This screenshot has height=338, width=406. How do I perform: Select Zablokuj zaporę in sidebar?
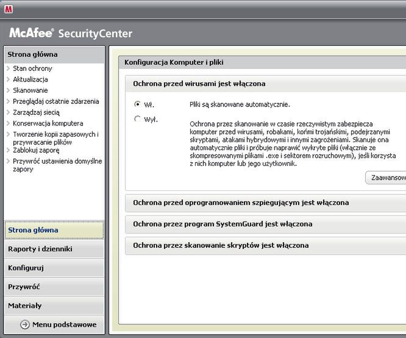(37, 150)
